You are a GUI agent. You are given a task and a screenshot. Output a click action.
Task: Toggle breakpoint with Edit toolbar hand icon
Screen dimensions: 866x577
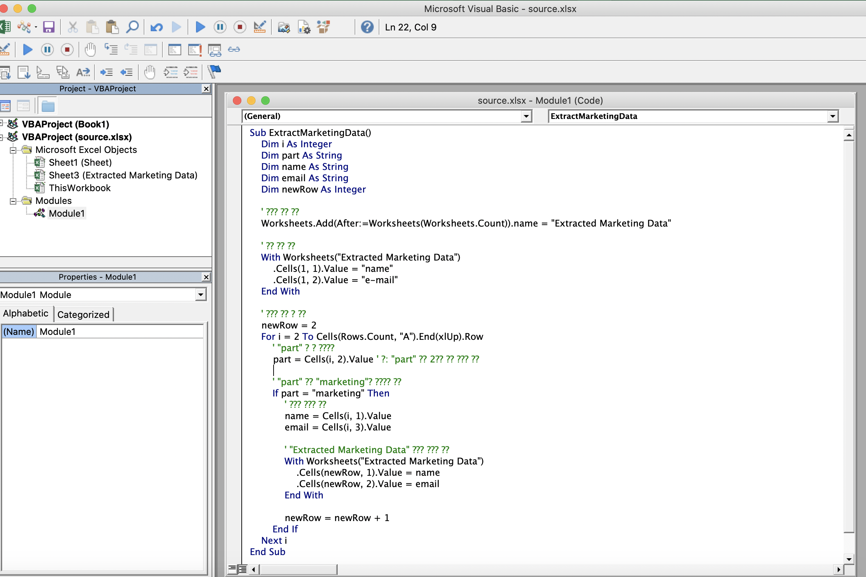(149, 72)
